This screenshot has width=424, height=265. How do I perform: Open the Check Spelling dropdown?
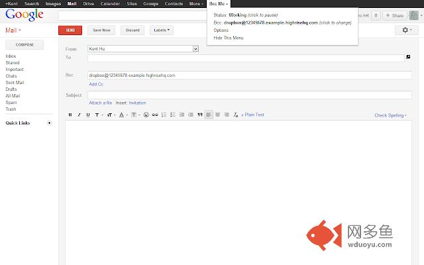click(390, 115)
